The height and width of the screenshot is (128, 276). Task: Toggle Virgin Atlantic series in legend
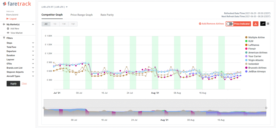(254, 60)
